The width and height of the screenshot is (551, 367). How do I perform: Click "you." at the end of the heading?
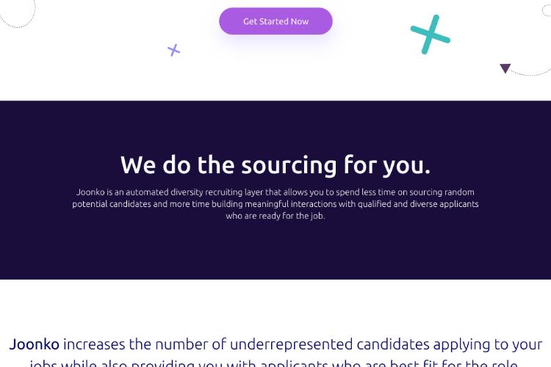(x=406, y=166)
